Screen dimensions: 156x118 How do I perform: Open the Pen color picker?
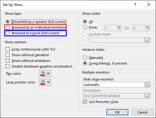pos(45,74)
